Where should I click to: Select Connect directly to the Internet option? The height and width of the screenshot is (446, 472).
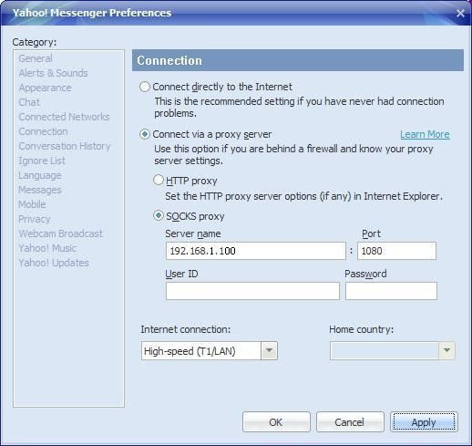(145, 87)
